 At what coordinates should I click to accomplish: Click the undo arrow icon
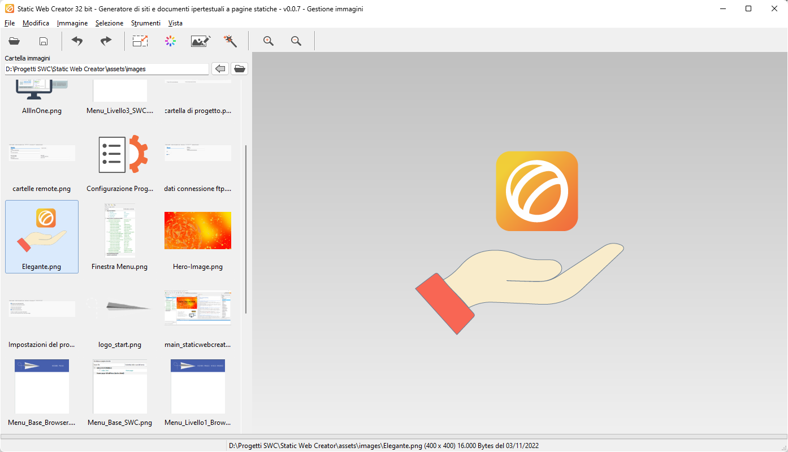coord(77,41)
